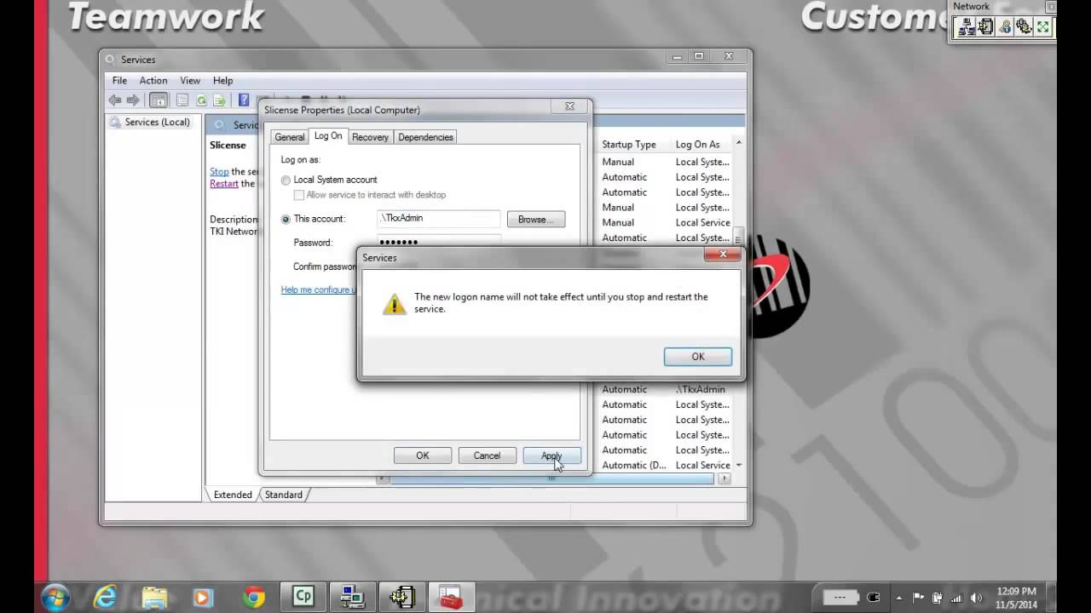Open Windows Media Player from taskbar

203,598
